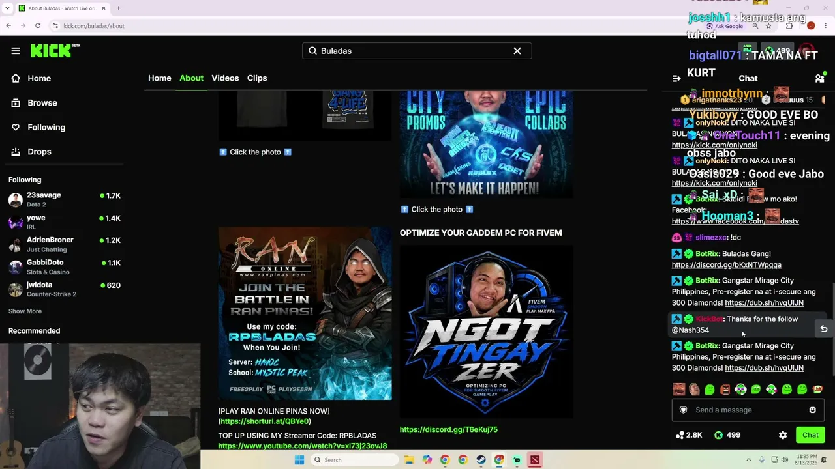Click the Home sidebar house icon
Image resolution: width=835 pixels, height=469 pixels.
tap(16, 78)
